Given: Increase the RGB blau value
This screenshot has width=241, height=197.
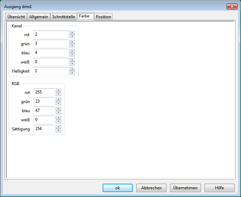Looking at the screenshot, I should click(58, 109).
